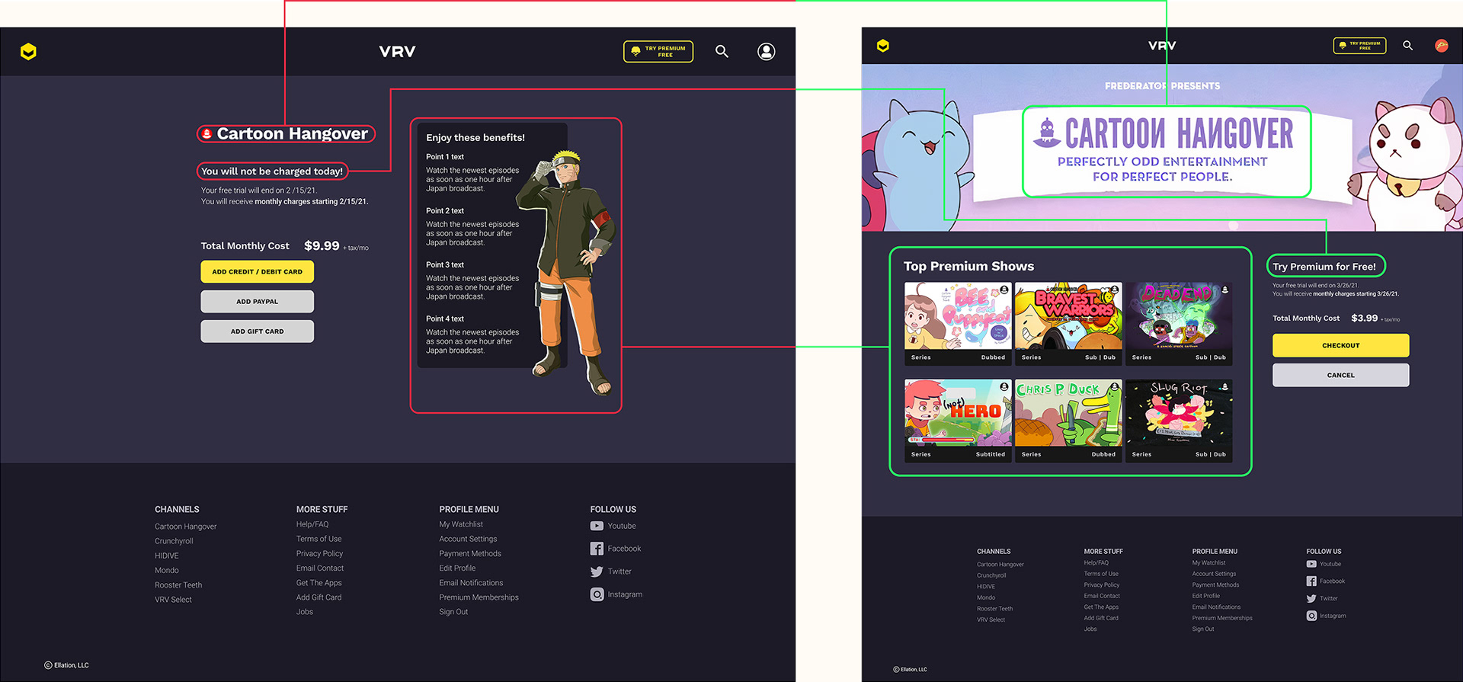This screenshot has width=1463, height=682.
Task: Open Privacy Policy in left footer
Action: click(x=319, y=553)
